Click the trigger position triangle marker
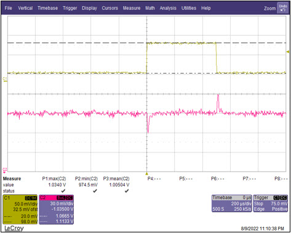Viewport: 291px width, 233px height. point(146,173)
